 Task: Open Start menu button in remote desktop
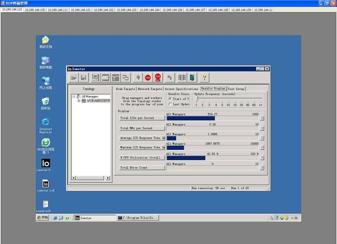43,218
